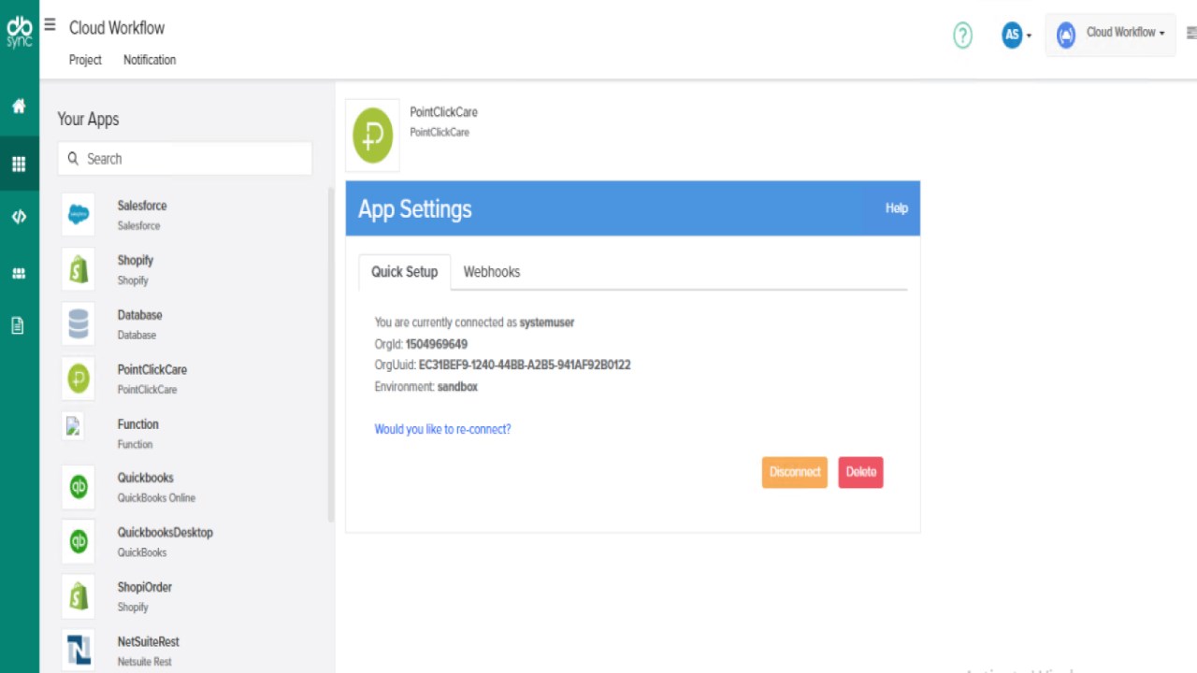Select the ShopiOrder app name
The width and height of the screenshot is (1197, 673).
tap(145, 587)
